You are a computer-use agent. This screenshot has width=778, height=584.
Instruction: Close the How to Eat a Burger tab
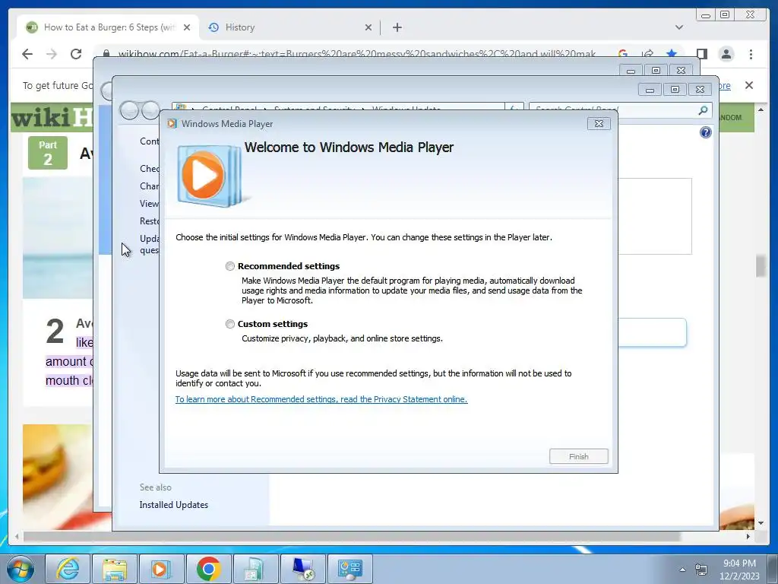click(187, 27)
